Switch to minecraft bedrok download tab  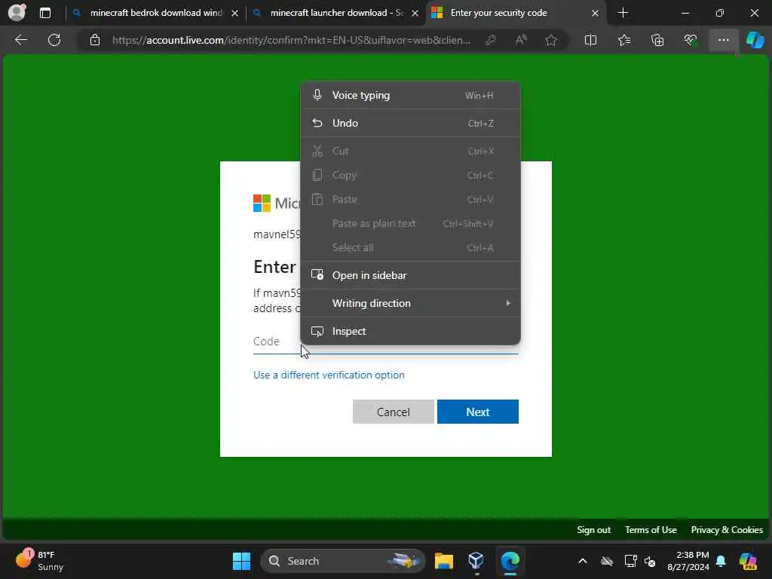(x=155, y=13)
